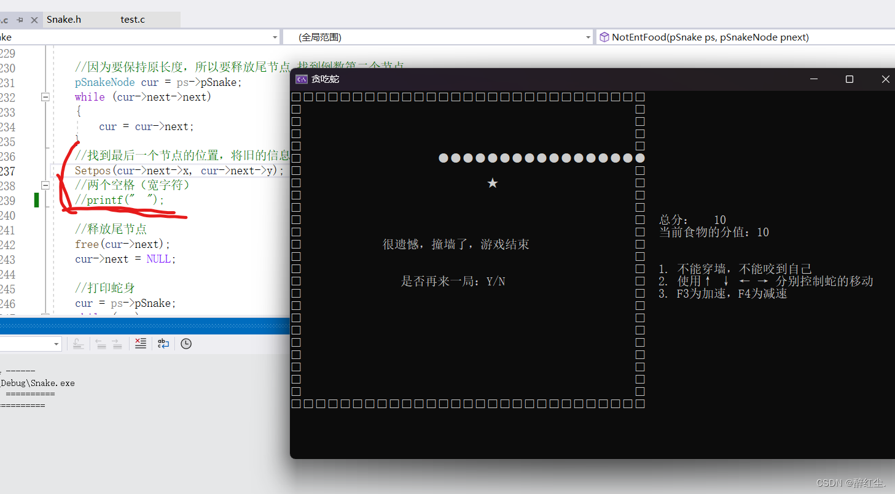The width and height of the screenshot is (895, 494).
Task: Click the 'cur = ps->pSnake;' line 246
Action: point(125,303)
